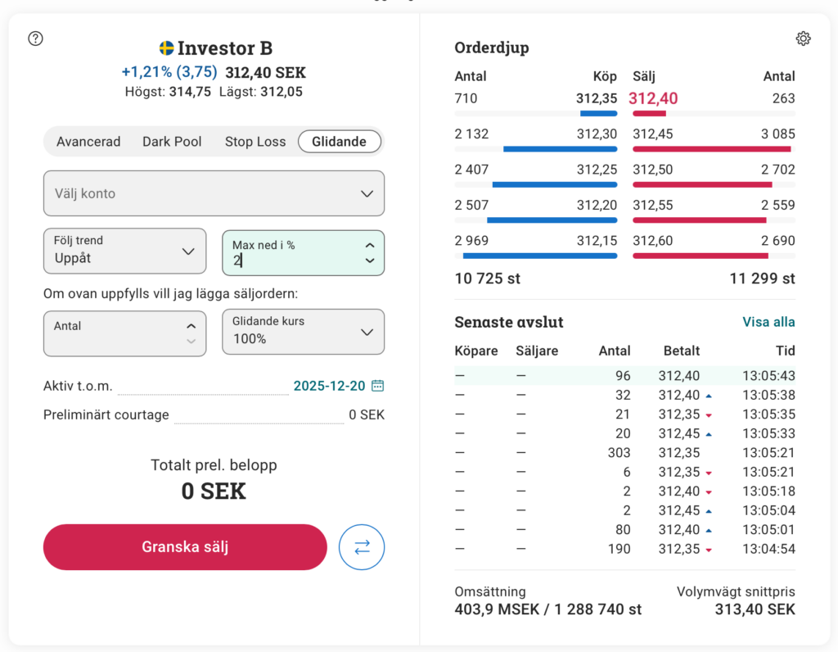Select the Dark Pool tab
Viewport: 838px width, 652px height.
(172, 142)
